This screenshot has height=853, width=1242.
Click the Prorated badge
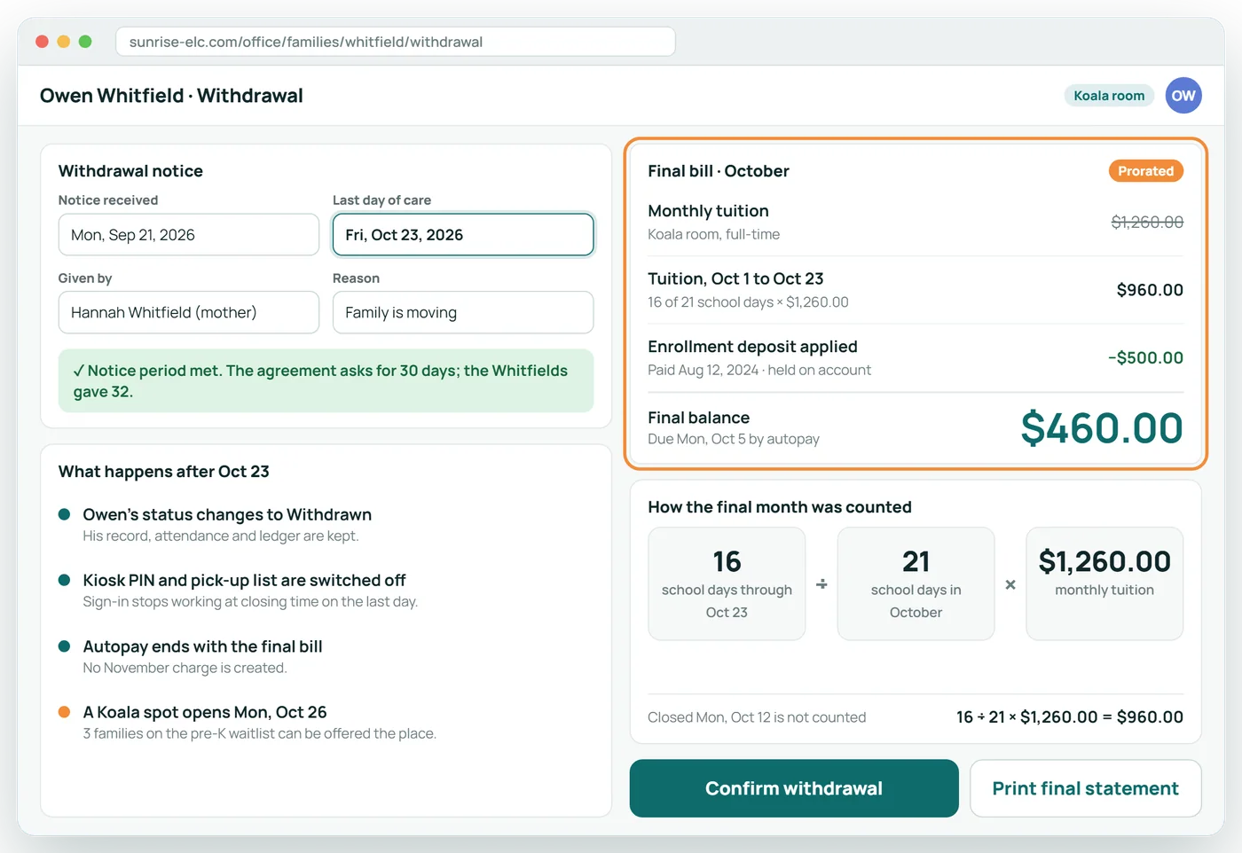[1145, 171]
